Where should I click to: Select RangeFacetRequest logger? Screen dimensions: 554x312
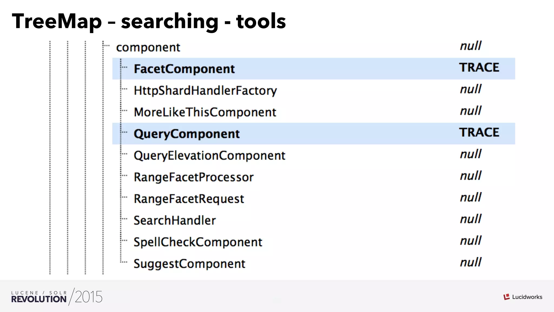coord(189,199)
